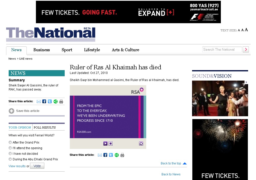Click green share icon below the article
The width and height of the screenshot is (256, 180).
tap(117, 155)
